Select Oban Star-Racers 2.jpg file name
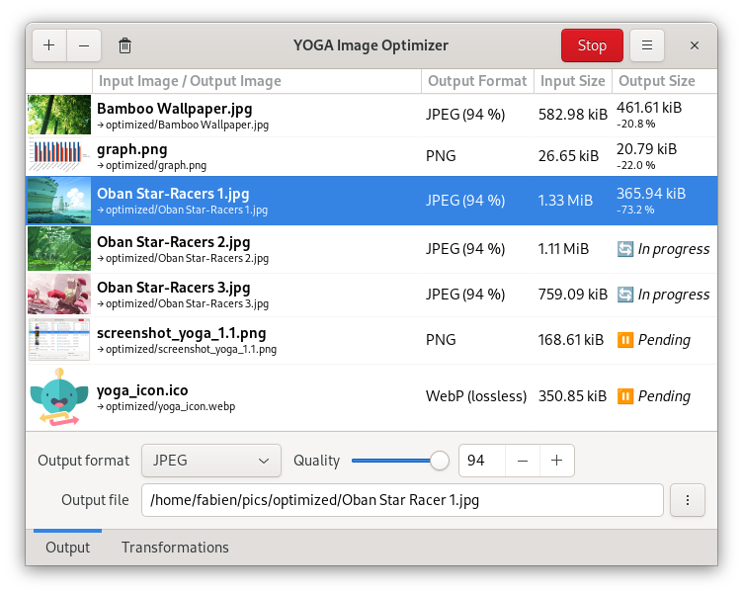 pyautogui.click(x=174, y=242)
